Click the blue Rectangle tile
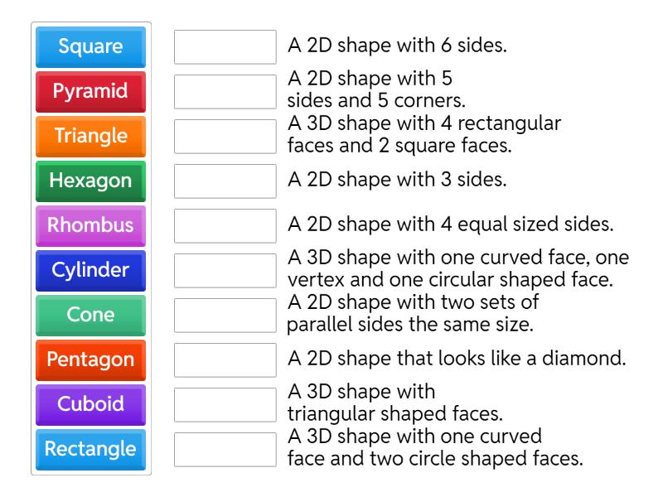This screenshot has width=663, height=497. click(90, 449)
